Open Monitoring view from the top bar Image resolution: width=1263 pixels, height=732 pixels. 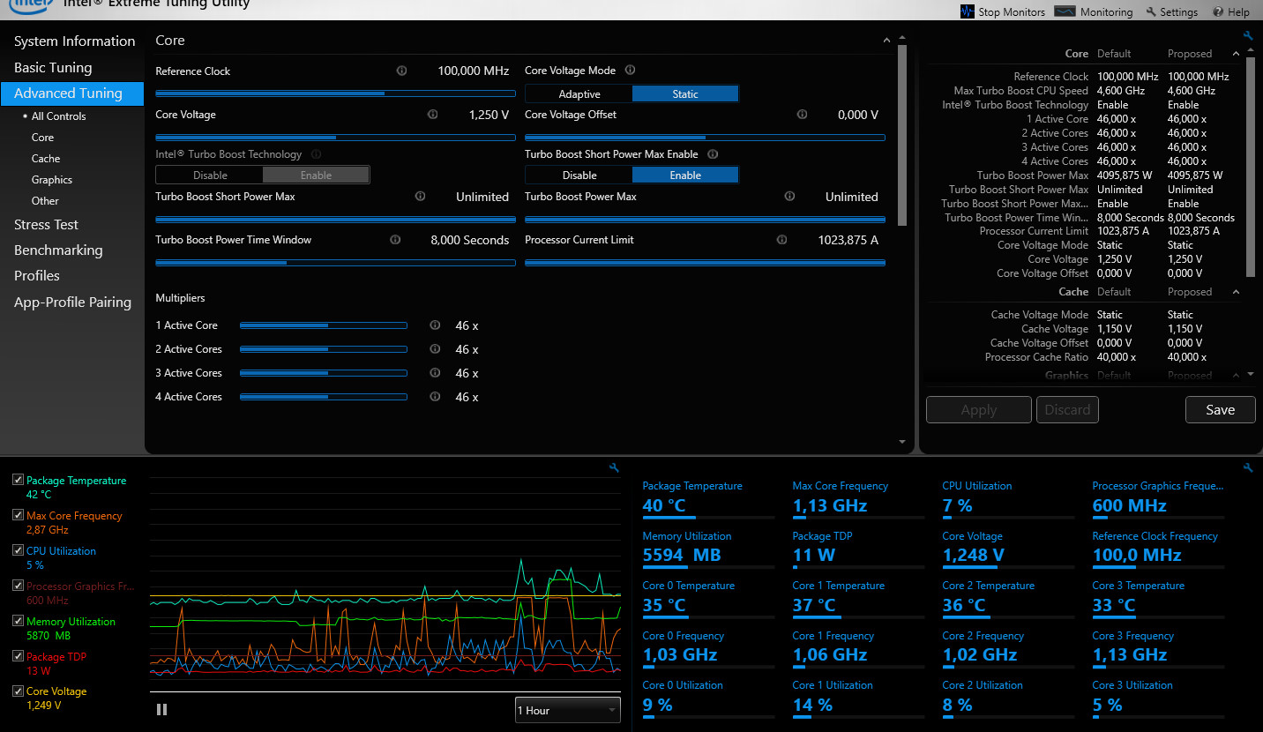[x=1094, y=11]
